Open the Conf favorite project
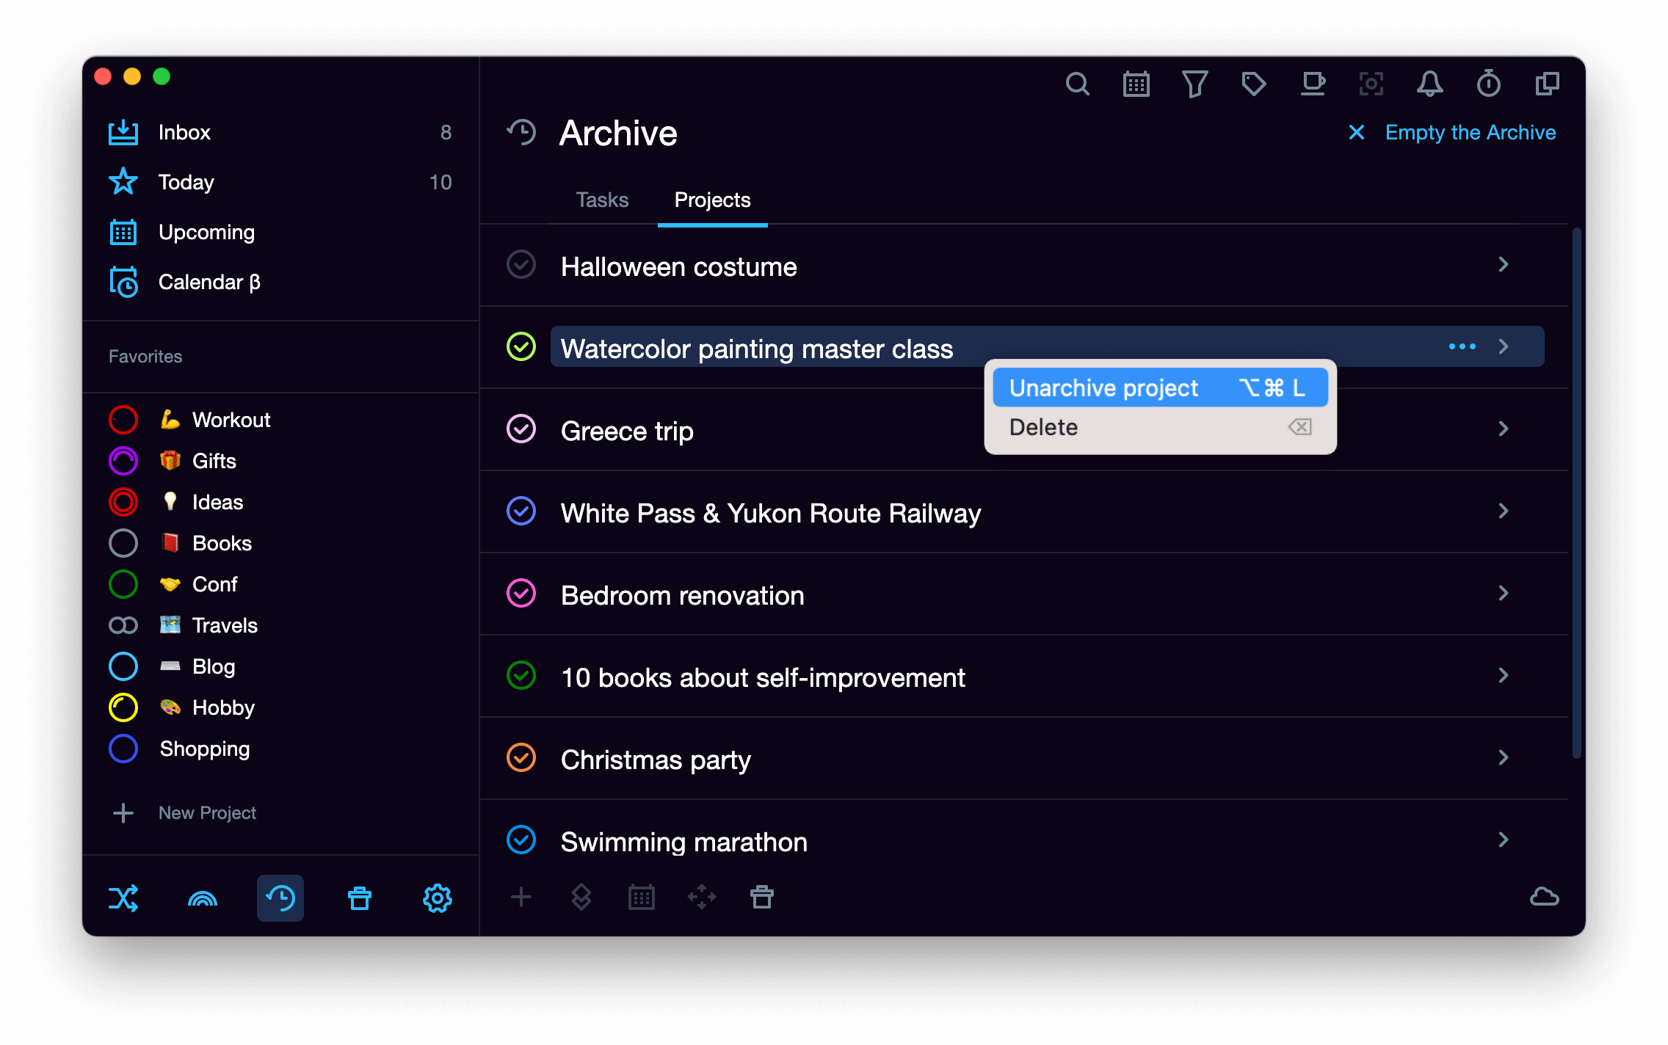 click(280, 584)
